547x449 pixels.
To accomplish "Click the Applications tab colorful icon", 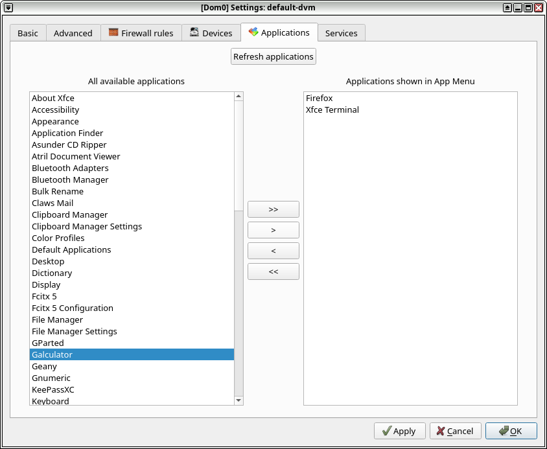I will pyautogui.click(x=253, y=32).
